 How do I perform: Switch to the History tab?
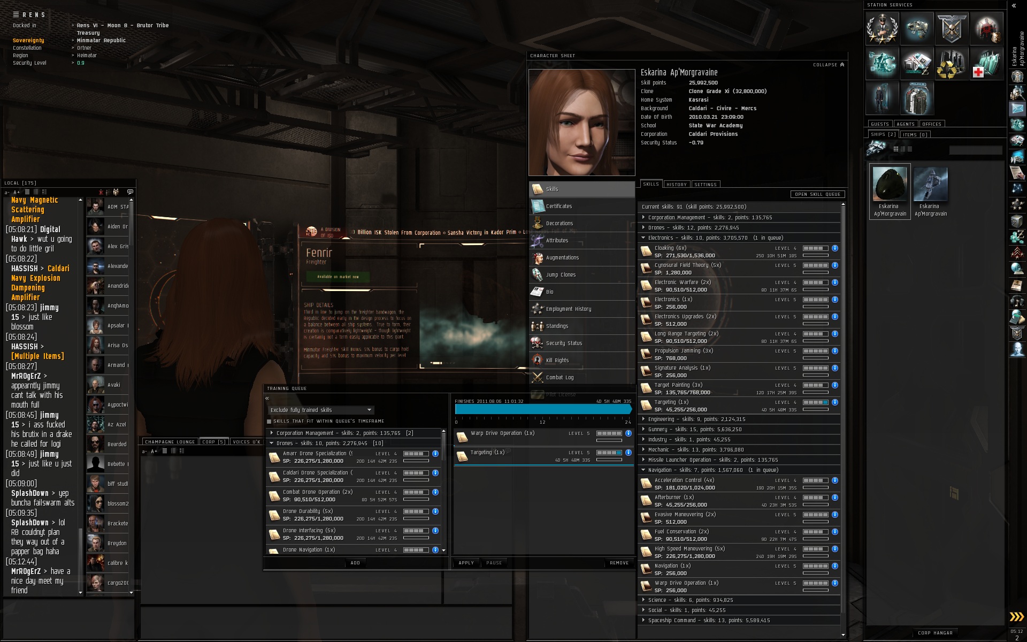676,185
